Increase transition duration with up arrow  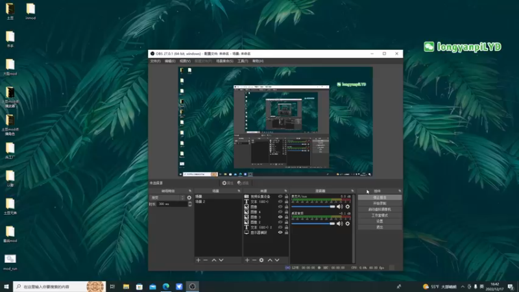click(190, 203)
